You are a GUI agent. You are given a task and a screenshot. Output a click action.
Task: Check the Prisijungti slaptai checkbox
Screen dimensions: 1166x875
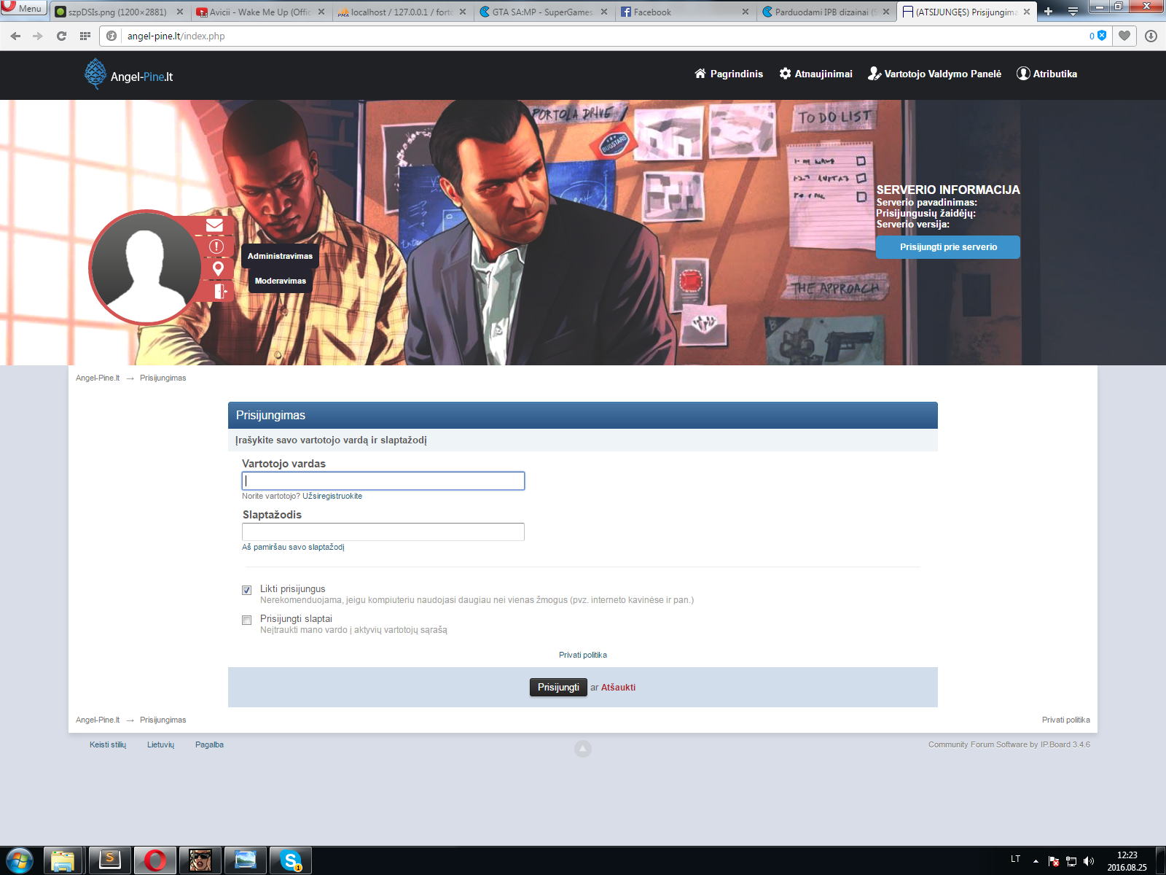pyautogui.click(x=247, y=620)
